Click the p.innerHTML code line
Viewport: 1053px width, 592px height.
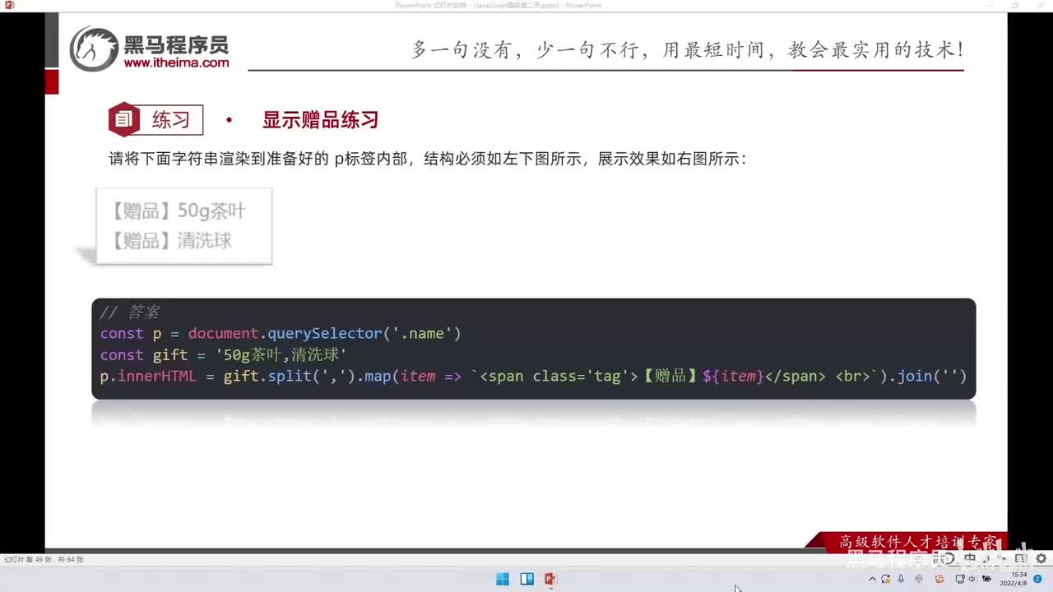[x=533, y=376]
